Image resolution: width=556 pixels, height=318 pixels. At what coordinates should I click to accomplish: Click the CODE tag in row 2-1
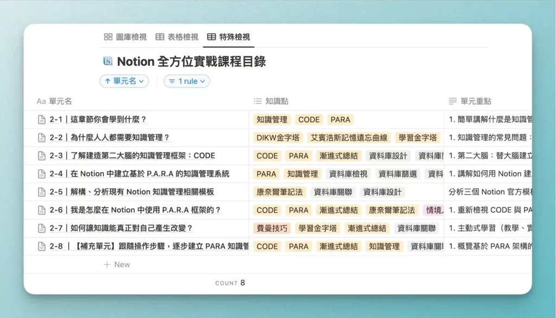[x=309, y=119]
